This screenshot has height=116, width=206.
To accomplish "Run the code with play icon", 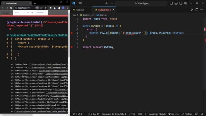I will (192, 10).
